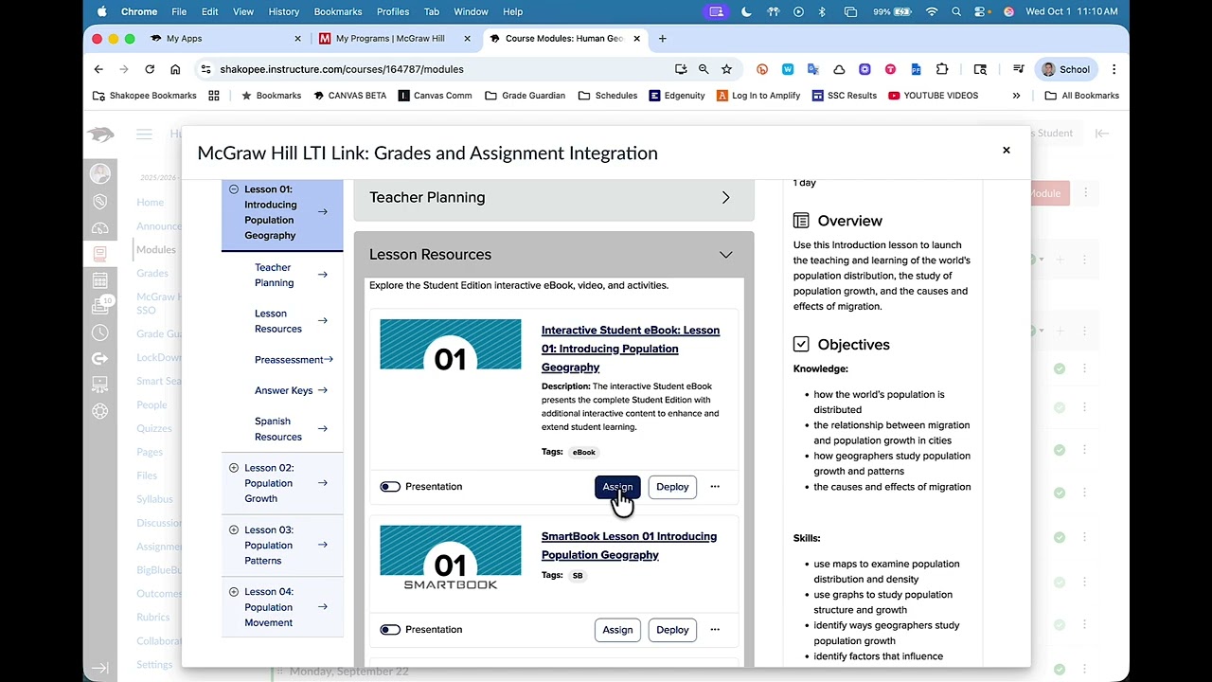Open a new Chrome tab
The image size is (1212, 682).
click(x=663, y=39)
